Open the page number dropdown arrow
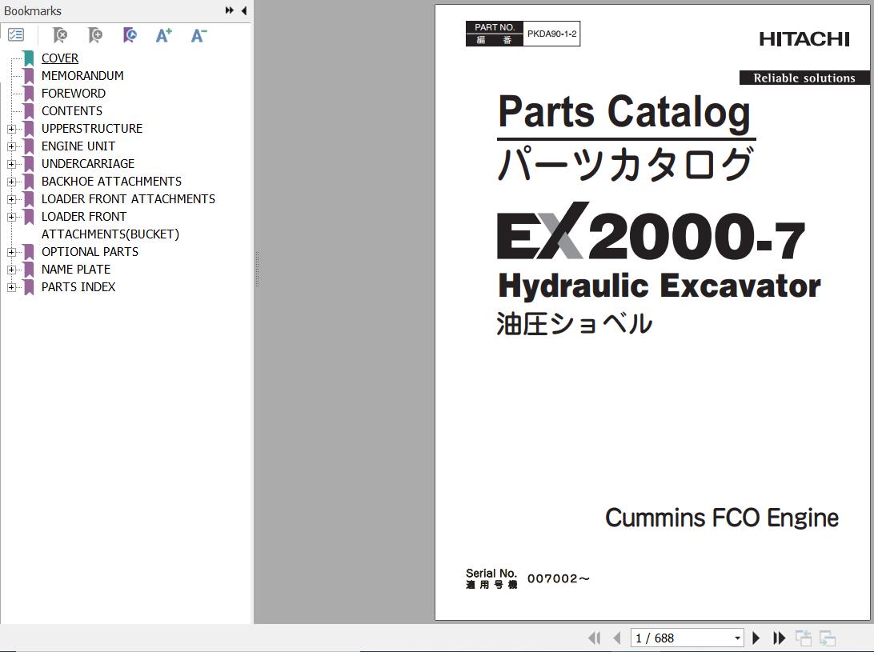874x652 pixels. point(737,638)
